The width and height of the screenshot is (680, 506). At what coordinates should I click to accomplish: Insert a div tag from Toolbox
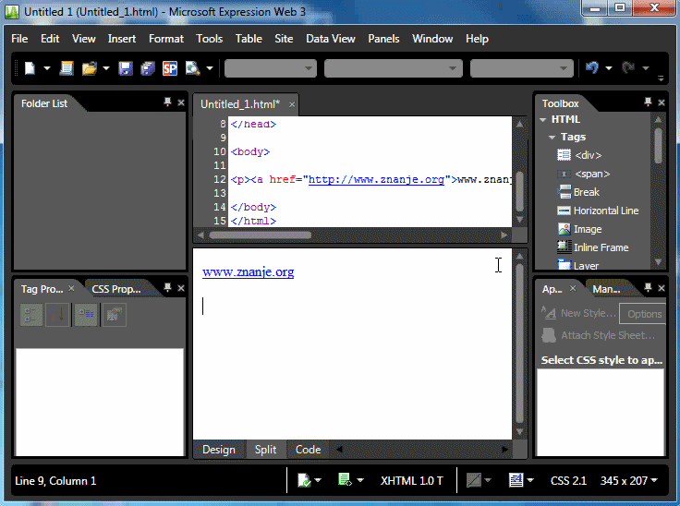(588, 155)
